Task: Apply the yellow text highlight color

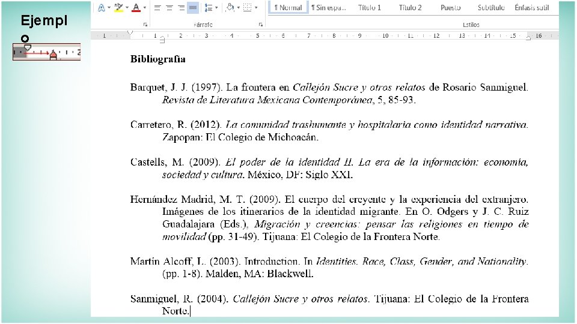Action: coord(118,8)
